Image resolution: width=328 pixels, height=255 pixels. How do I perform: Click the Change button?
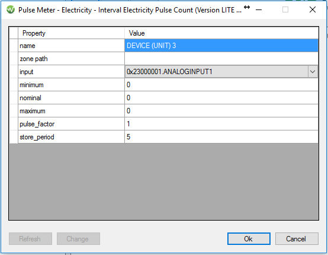coord(78,238)
